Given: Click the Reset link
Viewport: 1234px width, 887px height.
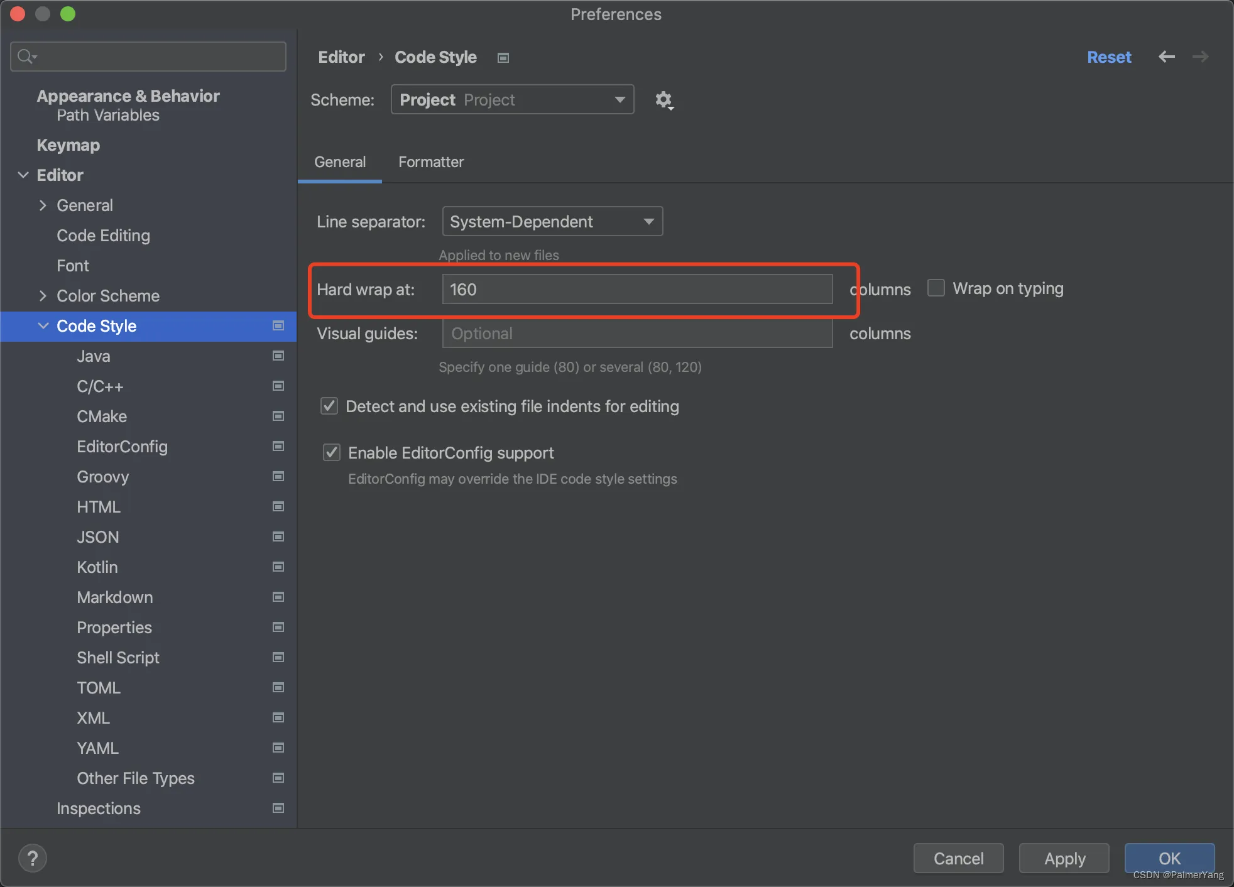Looking at the screenshot, I should click(x=1109, y=57).
